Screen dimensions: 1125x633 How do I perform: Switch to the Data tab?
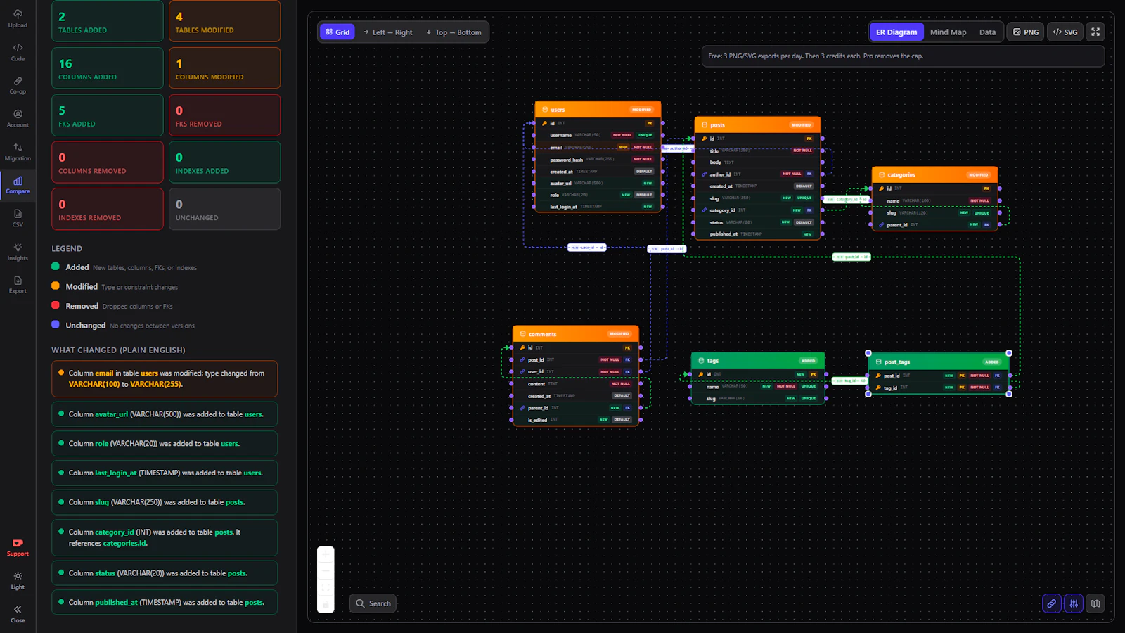[x=987, y=32]
